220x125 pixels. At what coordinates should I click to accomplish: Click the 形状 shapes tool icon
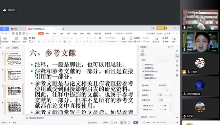[130, 38]
